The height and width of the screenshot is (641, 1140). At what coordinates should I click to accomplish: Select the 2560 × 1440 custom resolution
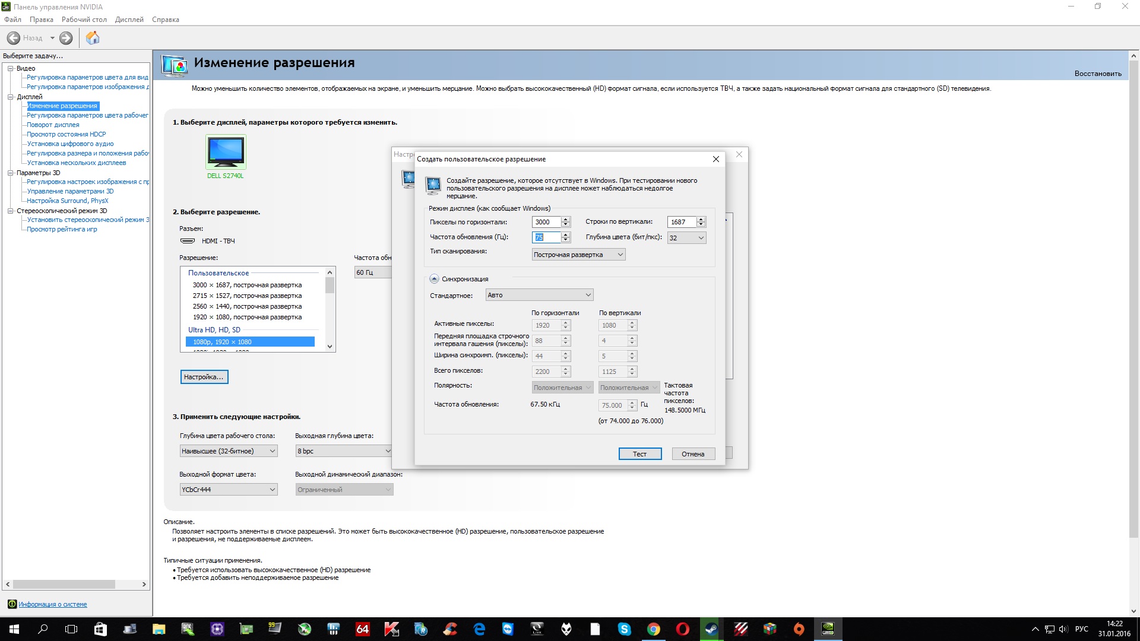coord(247,306)
